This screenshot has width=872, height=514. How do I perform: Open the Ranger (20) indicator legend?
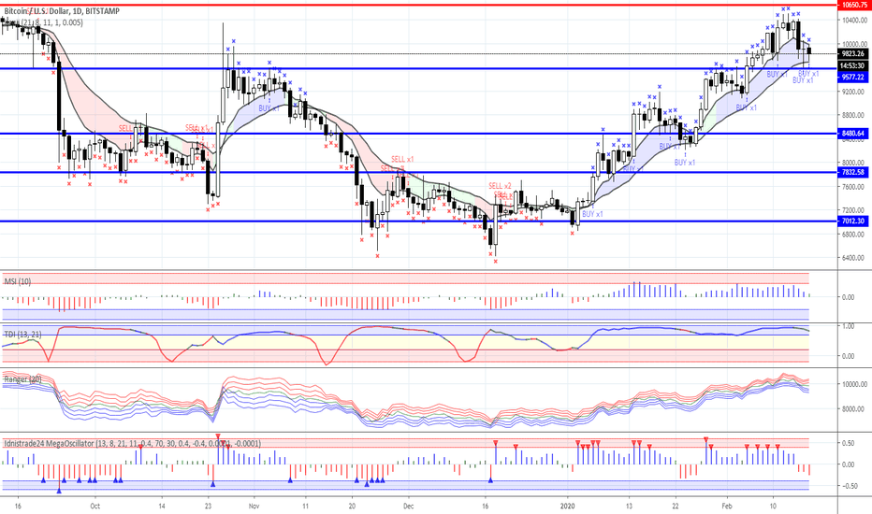(22, 379)
